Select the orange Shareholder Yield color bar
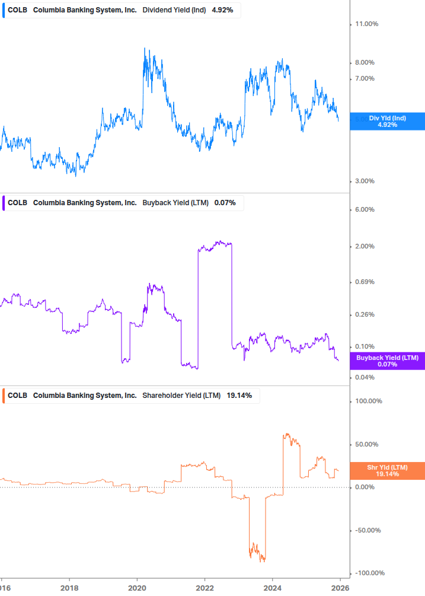Screen dimensions: 425x596 4,396
